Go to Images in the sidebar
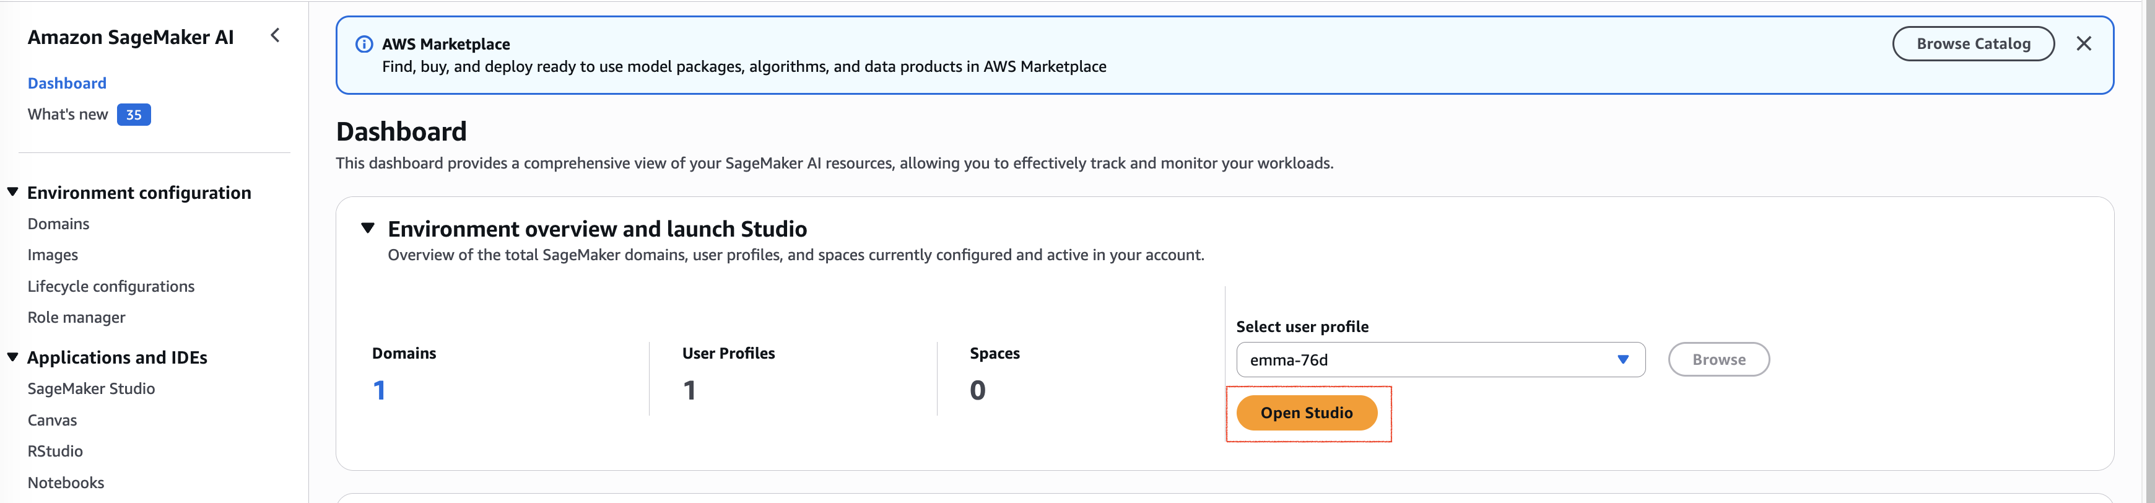 [x=53, y=255]
